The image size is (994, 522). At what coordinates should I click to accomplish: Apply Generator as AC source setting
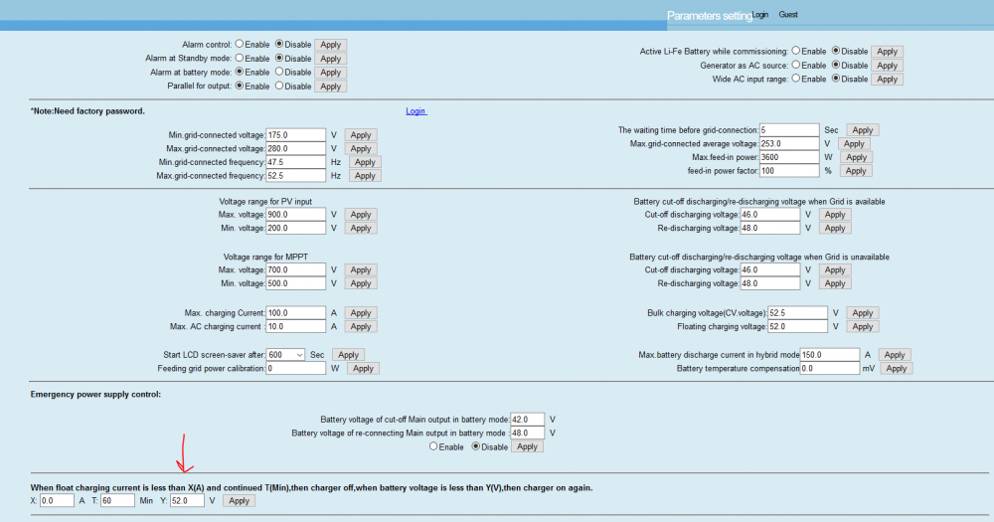coord(887,66)
